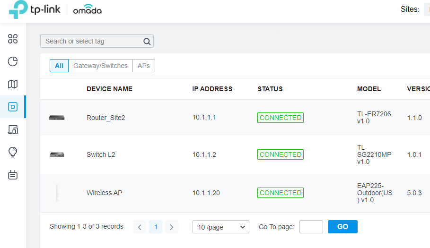Viewport: 430px width, 248px height.
Task: Click the Wireless AP device image
Action: click(x=57, y=193)
